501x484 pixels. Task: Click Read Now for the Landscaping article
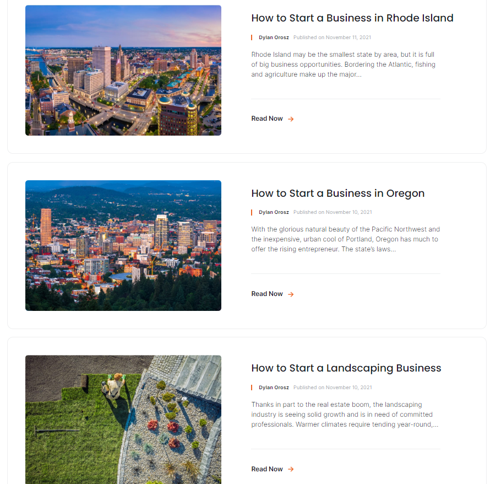267,469
